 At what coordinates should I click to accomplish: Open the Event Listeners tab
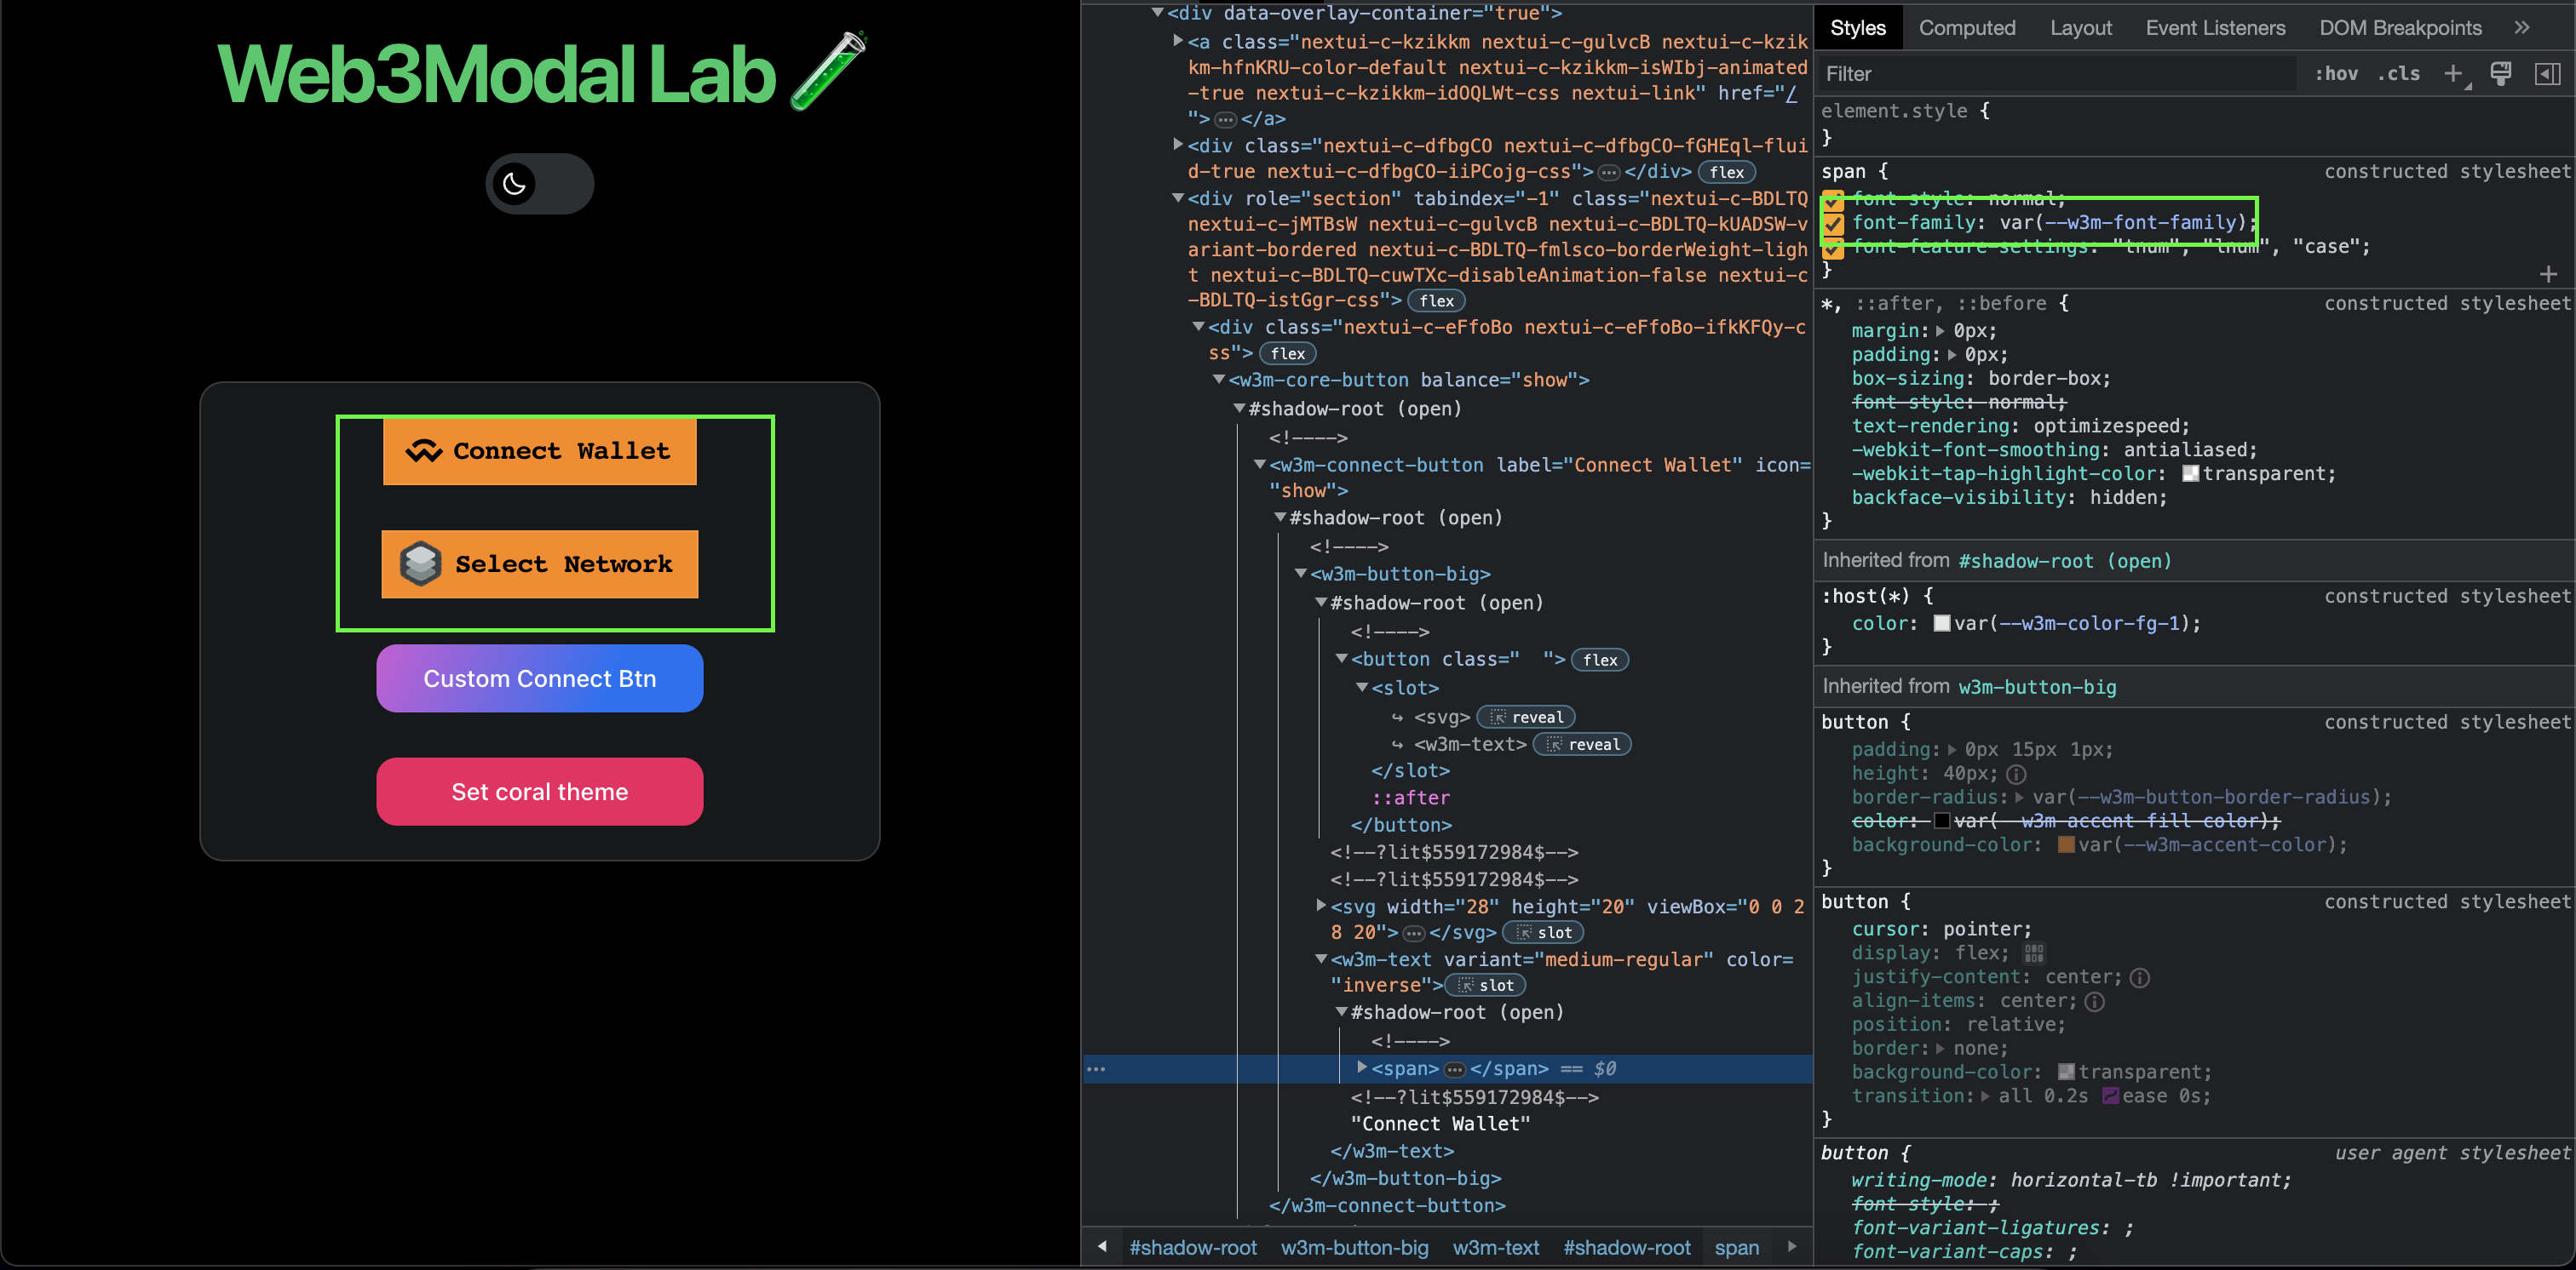[2215, 27]
